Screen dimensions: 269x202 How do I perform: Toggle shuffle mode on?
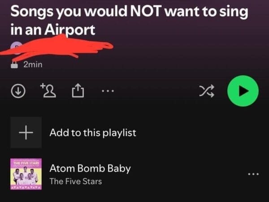click(207, 91)
